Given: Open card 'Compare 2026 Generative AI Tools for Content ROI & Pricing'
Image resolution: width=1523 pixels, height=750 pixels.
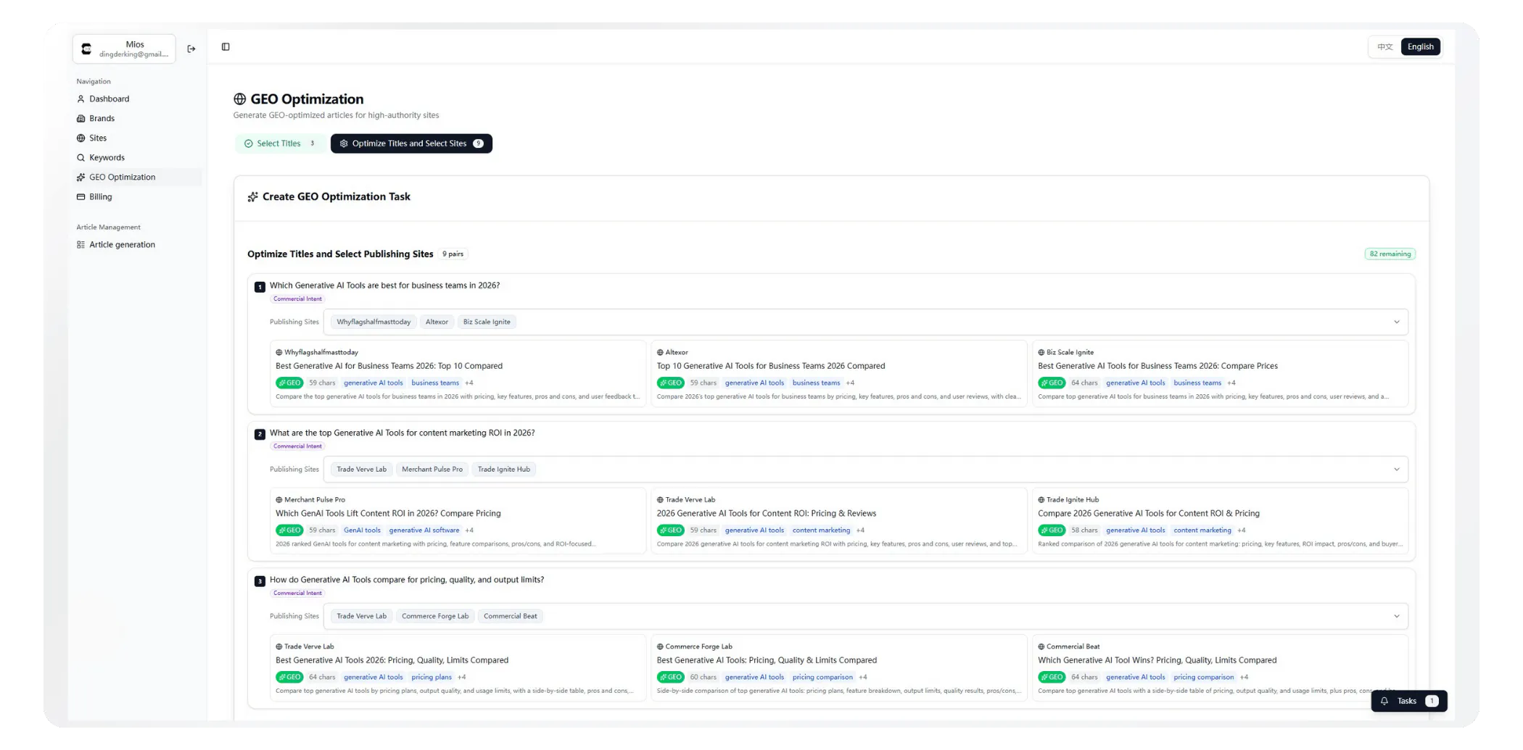Looking at the screenshot, I should pyautogui.click(x=1220, y=522).
